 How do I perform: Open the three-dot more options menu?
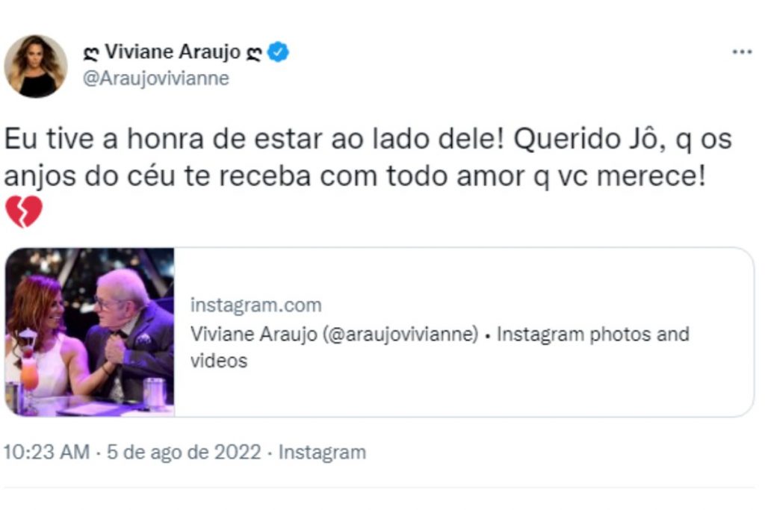point(741,52)
